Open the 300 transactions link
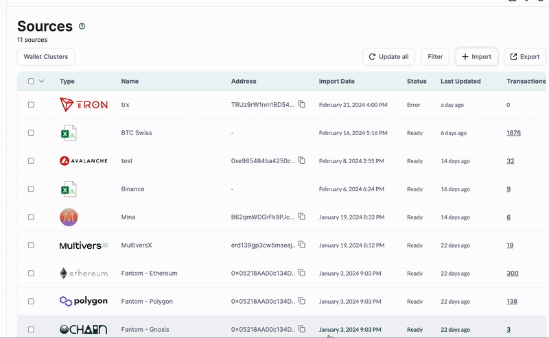Screen dimensions: 549x338 pyautogui.click(x=513, y=274)
